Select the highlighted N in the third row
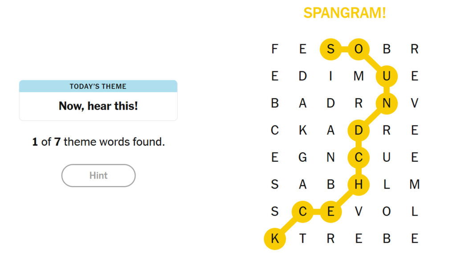 click(387, 103)
